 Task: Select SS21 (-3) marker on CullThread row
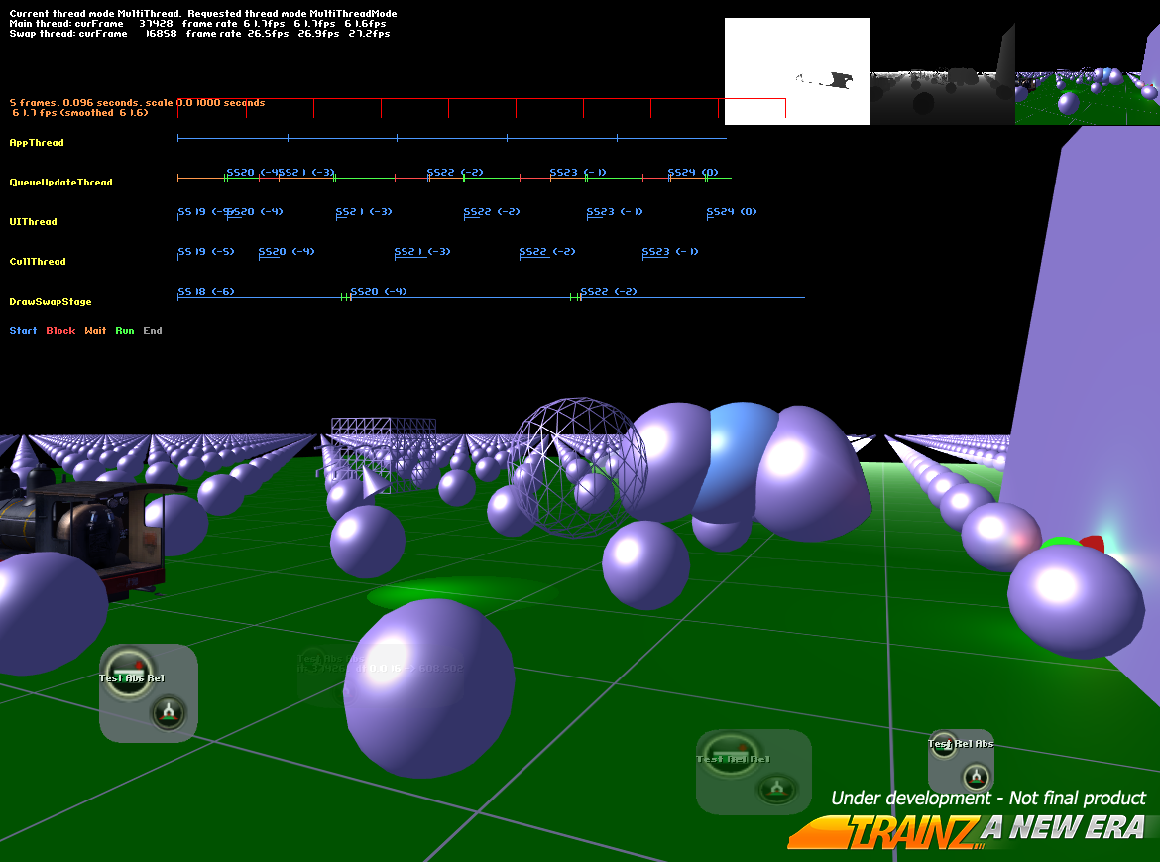[422, 252]
